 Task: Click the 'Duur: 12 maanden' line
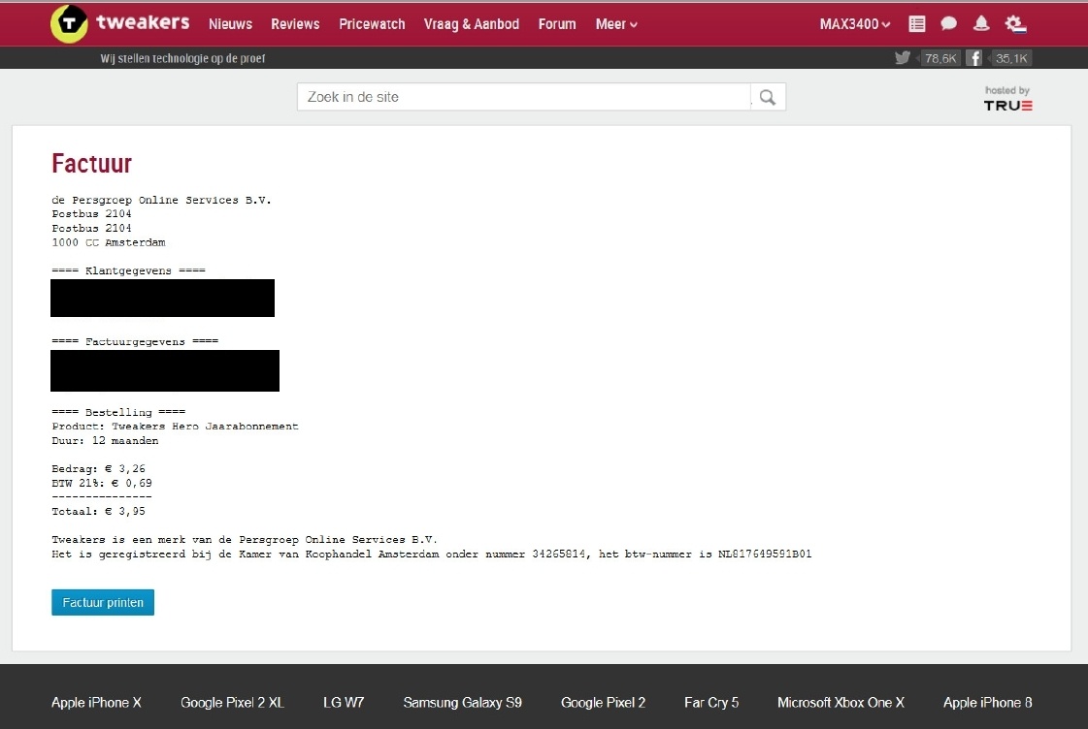pyautogui.click(x=105, y=441)
